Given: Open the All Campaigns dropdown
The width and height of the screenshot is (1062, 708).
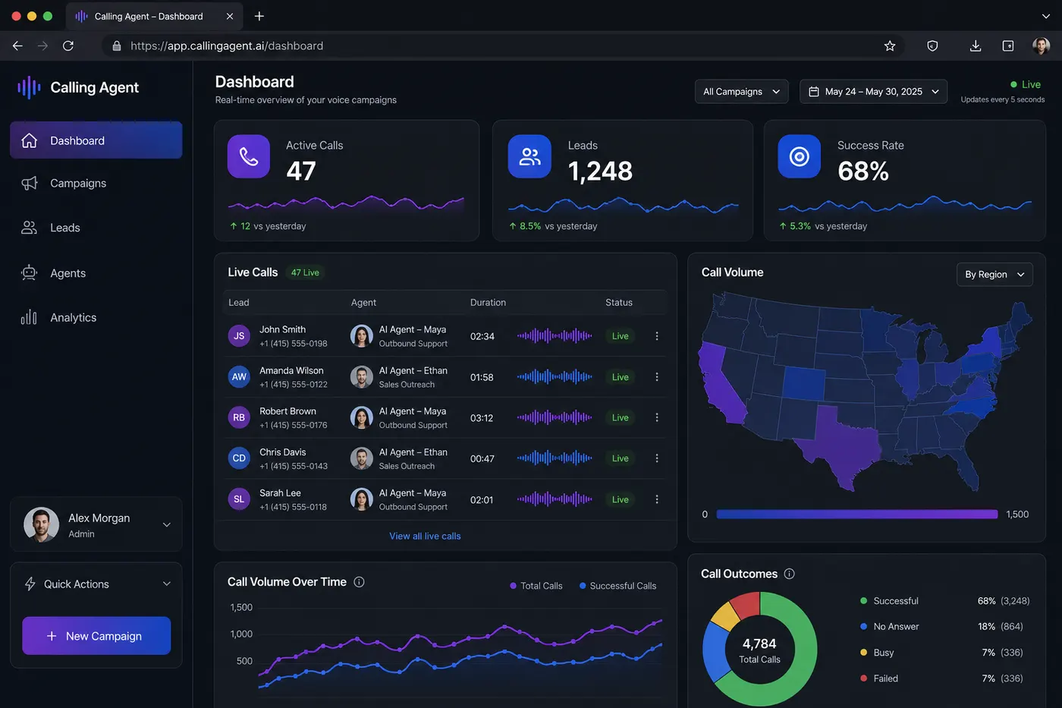Looking at the screenshot, I should click(742, 92).
